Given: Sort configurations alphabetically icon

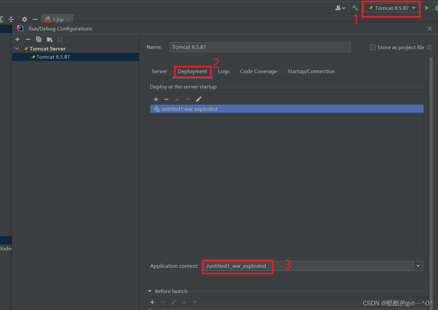Looking at the screenshot, I should click(60, 39).
